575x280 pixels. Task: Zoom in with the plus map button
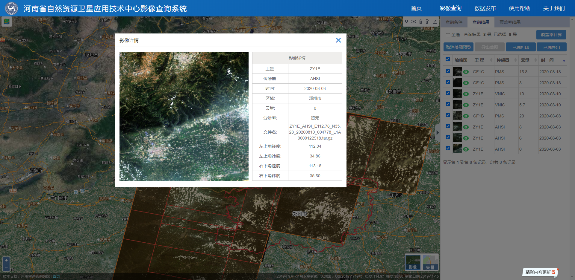6,260
